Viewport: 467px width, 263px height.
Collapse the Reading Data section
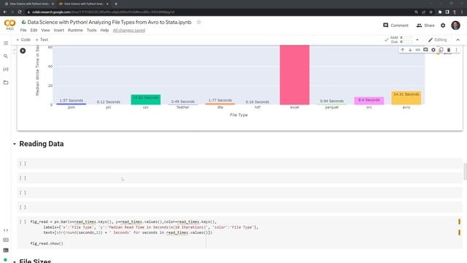[x=15, y=144]
